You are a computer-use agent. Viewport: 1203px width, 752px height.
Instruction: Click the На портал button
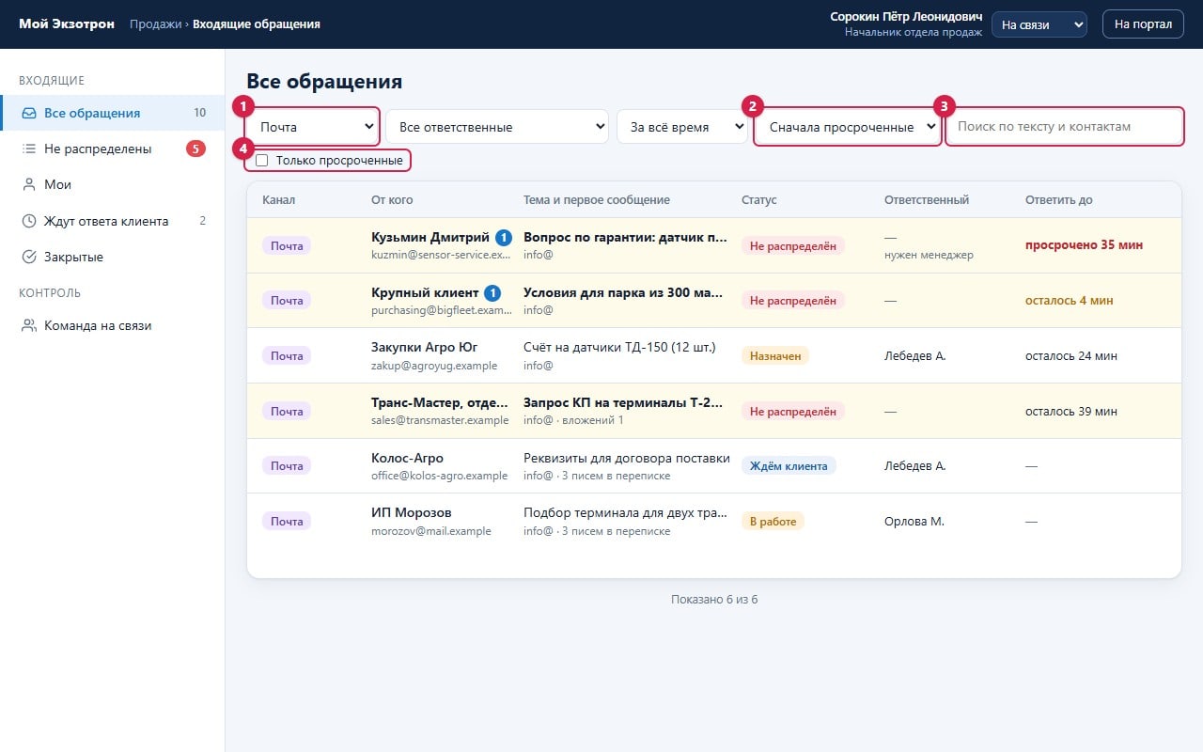click(1143, 24)
